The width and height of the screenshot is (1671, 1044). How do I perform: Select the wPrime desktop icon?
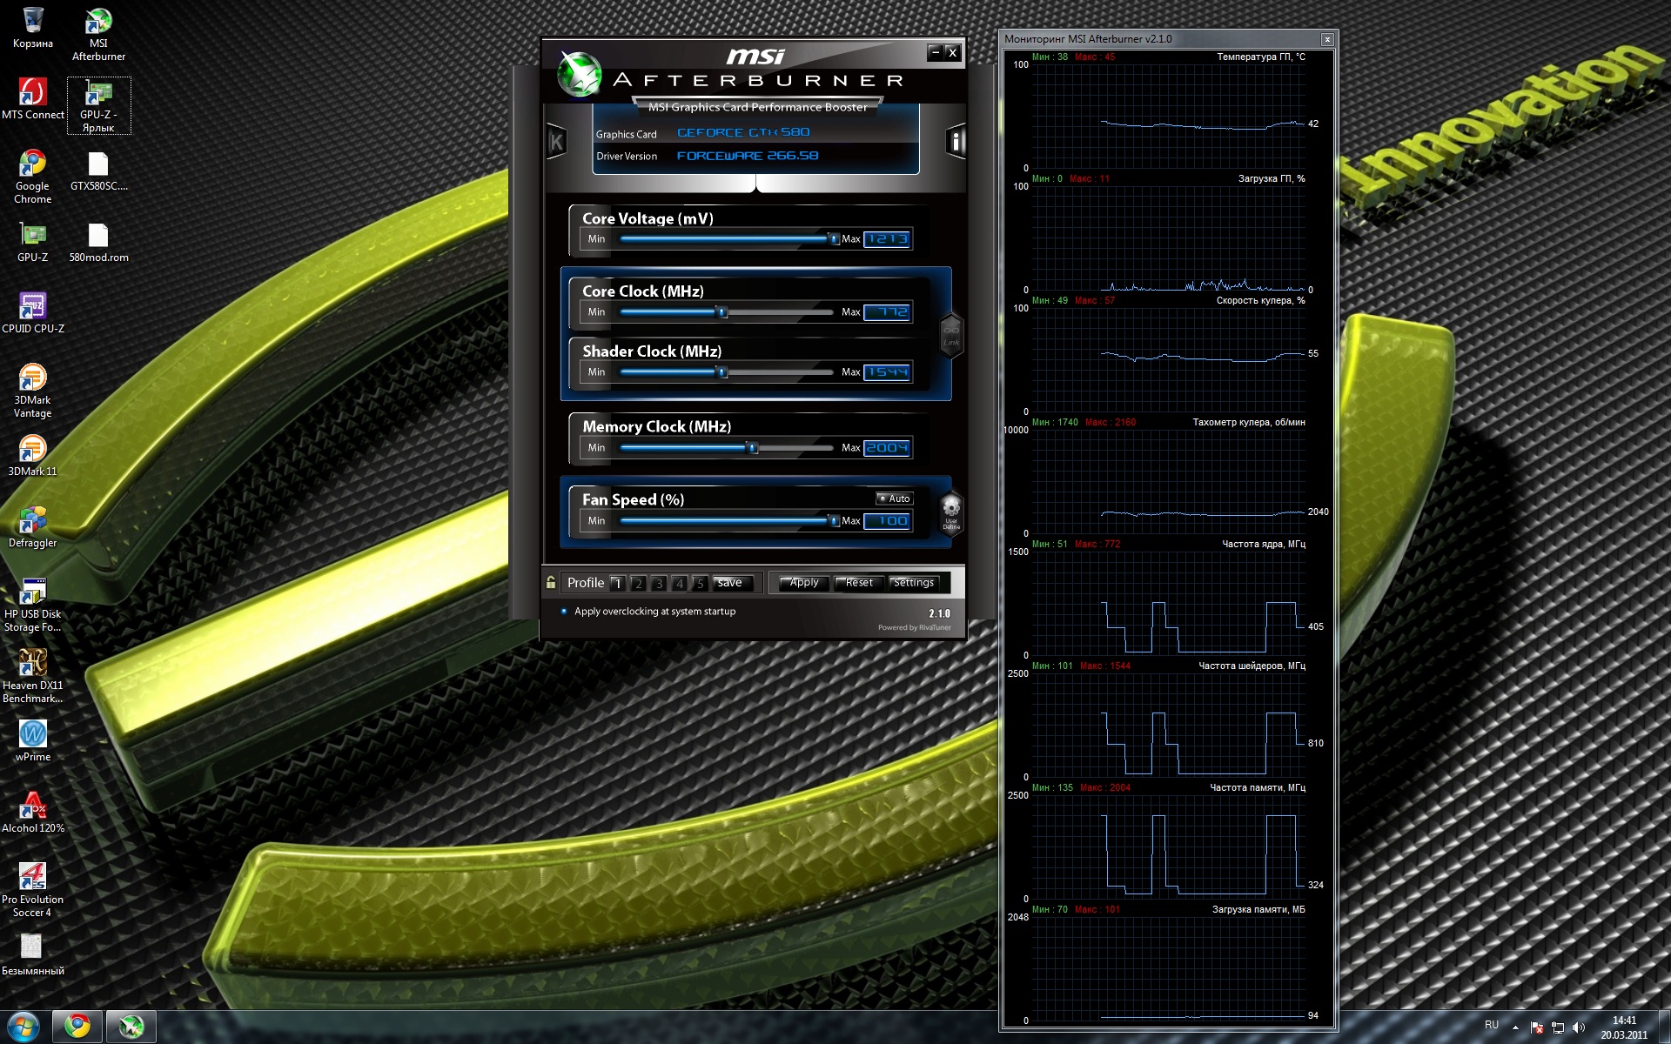click(33, 741)
